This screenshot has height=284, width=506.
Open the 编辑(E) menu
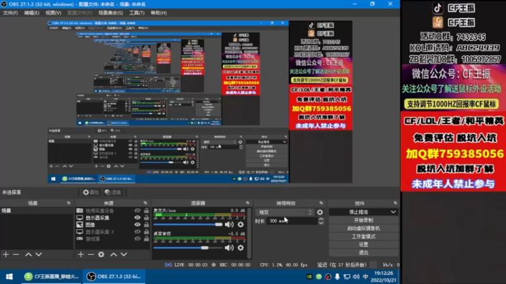point(31,13)
